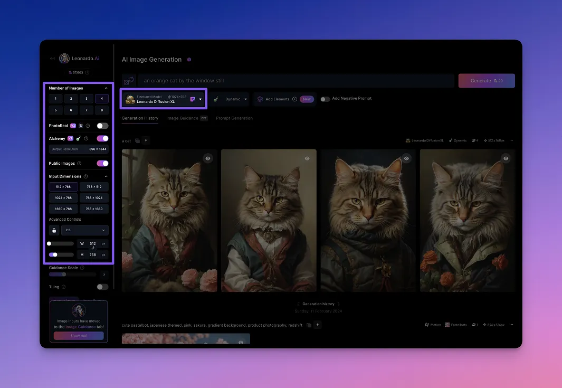Click the Tiling help icon
Screen dimensions: 562x388
tap(63, 287)
